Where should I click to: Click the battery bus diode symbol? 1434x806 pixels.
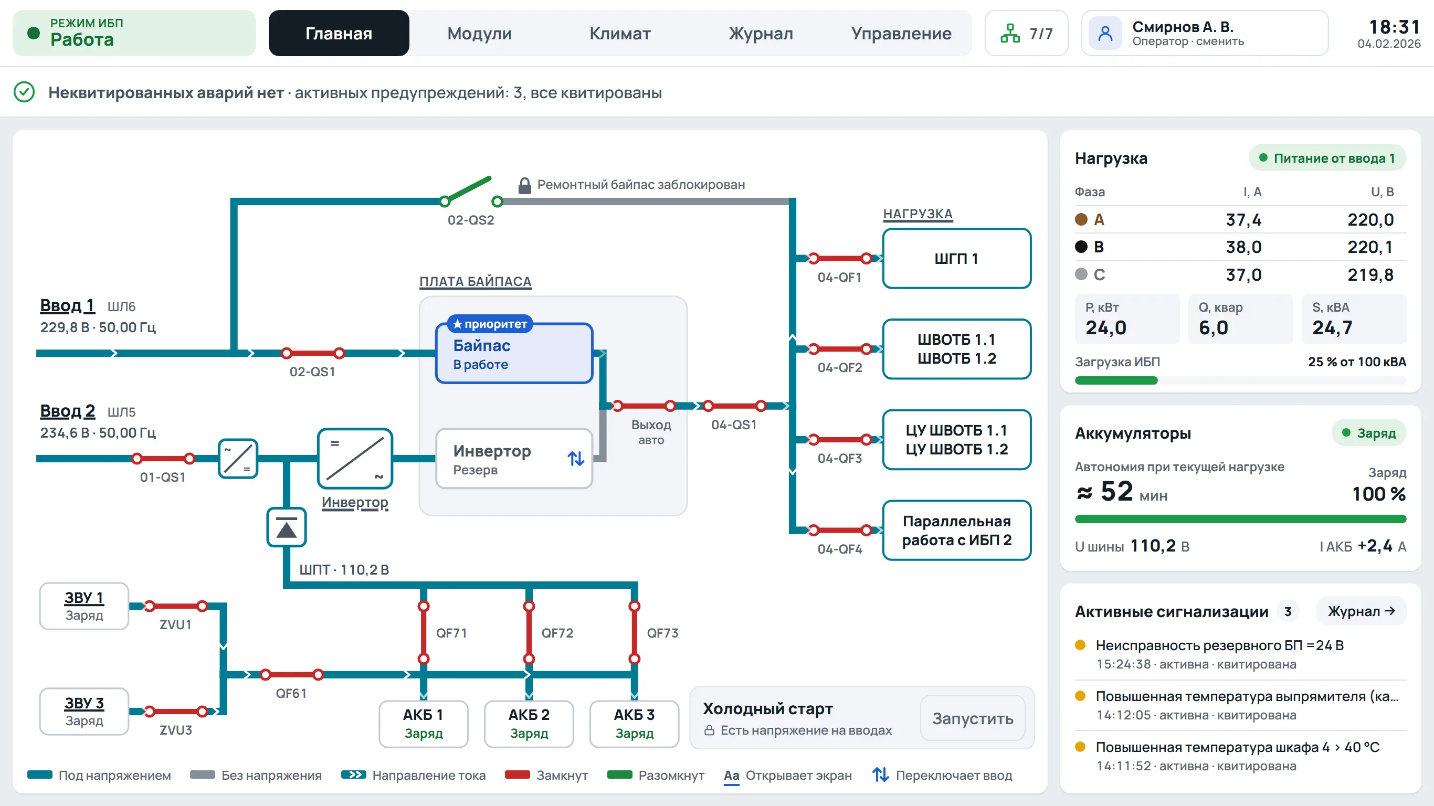(x=286, y=527)
